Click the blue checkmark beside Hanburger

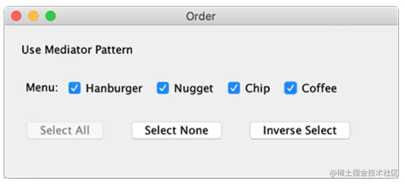pyautogui.click(x=74, y=89)
